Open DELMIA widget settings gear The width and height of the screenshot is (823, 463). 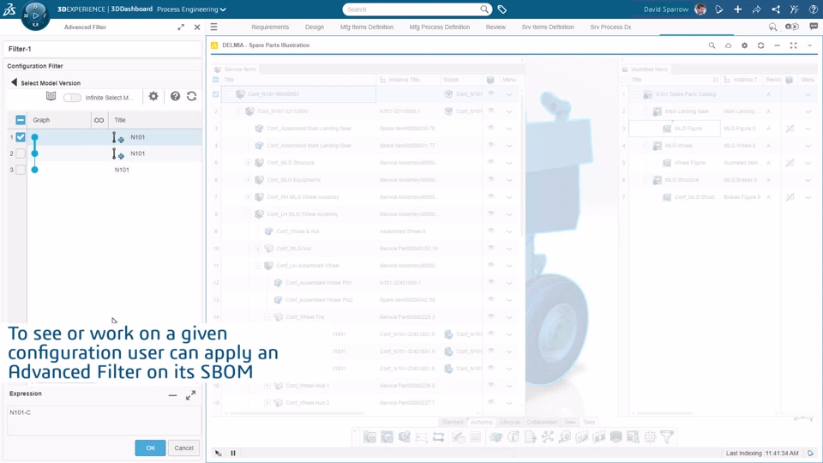click(x=744, y=45)
